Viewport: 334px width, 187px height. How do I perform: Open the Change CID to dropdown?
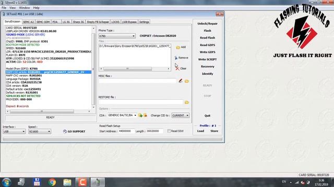point(187,115)
